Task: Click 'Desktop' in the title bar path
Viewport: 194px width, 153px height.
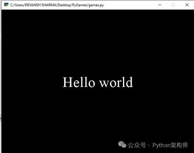Action: point(64,5)
